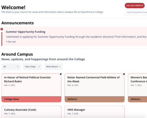This screenshot has height=118, width=147.
Task: Click the pin icon on Richard Rubin card
Action: click(61, 74)
